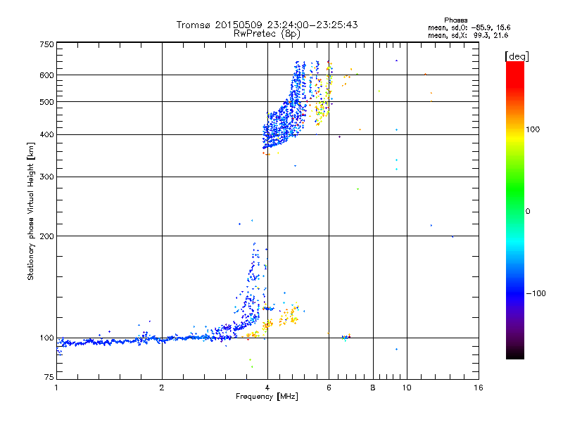Image resolution: width=563 pixels, height=422 pixels.
Task: Click the 'Frequency [MHz]' axis label
Action: (267, 397)
